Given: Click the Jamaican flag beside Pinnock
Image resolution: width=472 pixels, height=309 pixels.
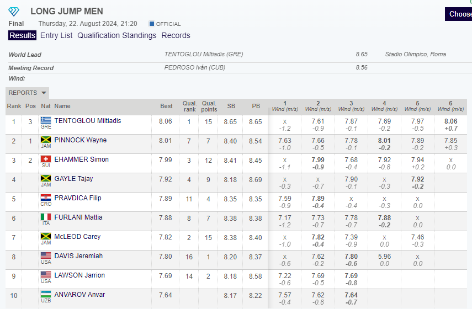Looking at the screenshot, I should tap(45, 140).
